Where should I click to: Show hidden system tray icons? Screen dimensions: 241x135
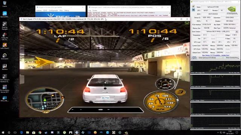click(x=218, y=132)
